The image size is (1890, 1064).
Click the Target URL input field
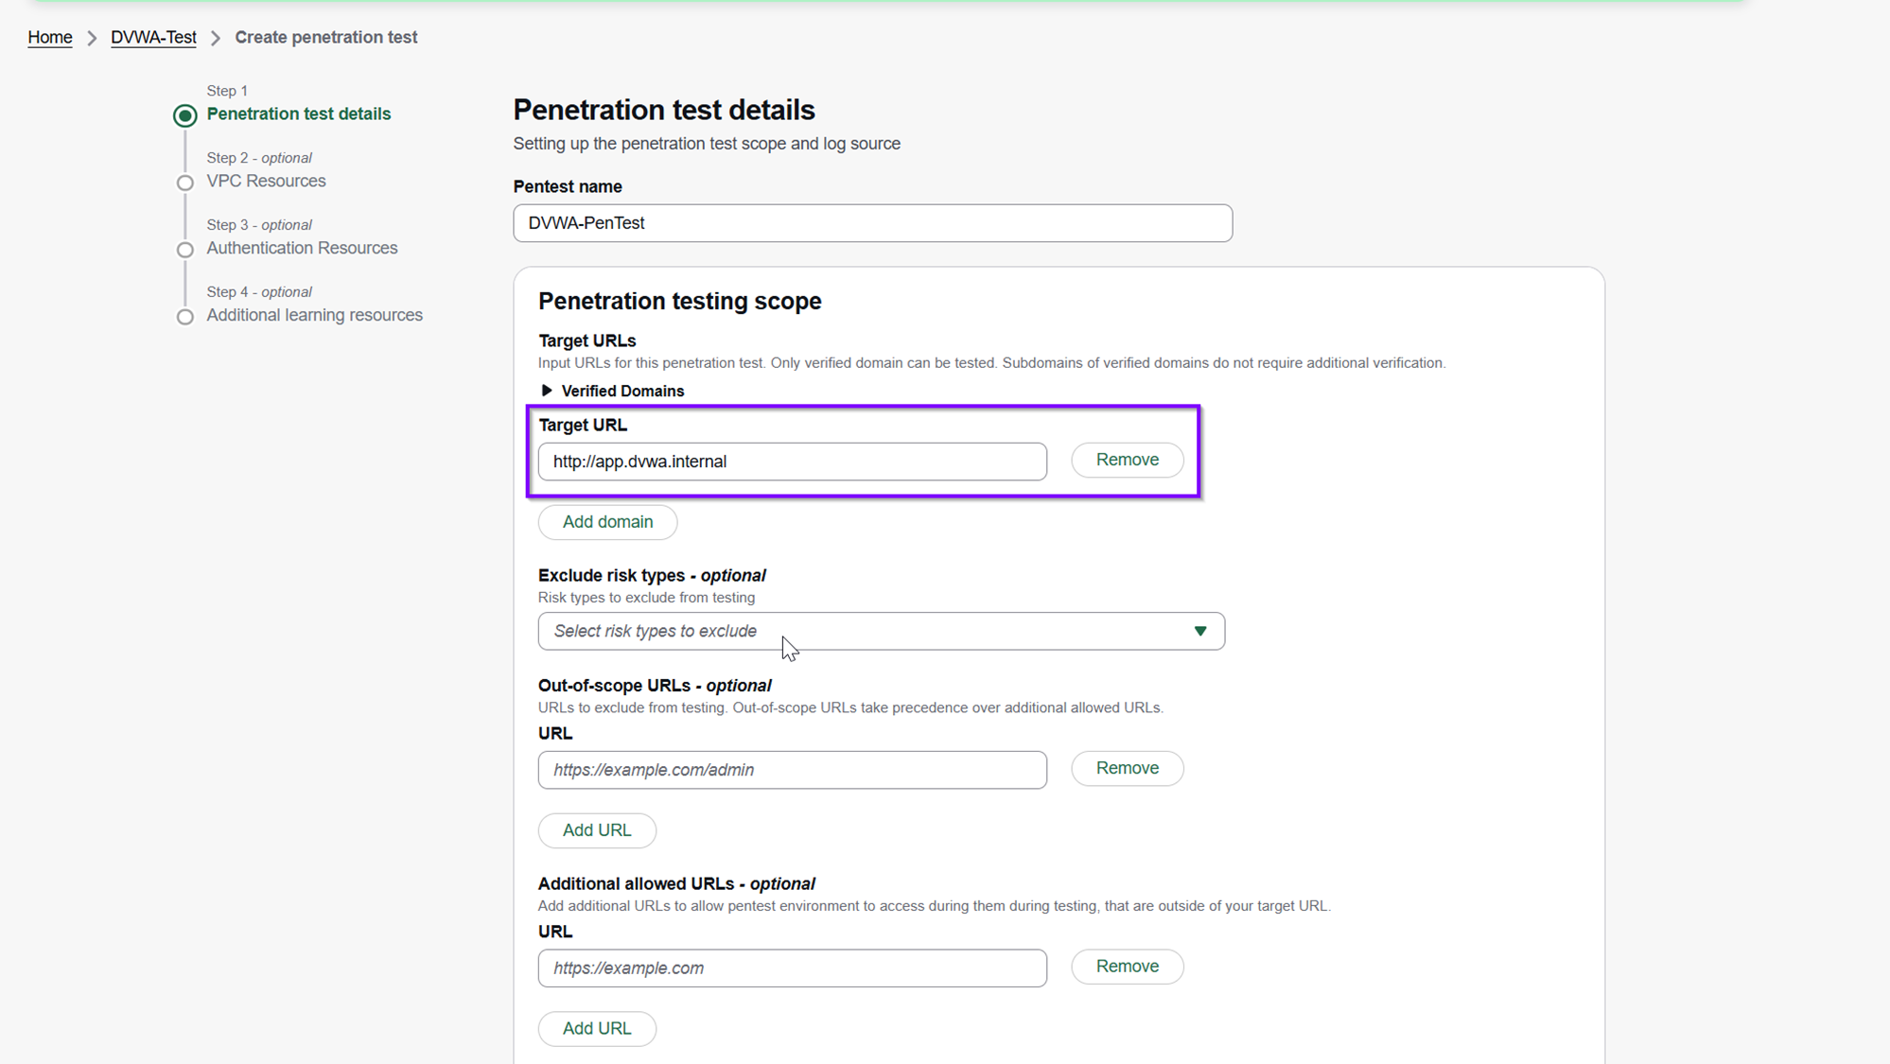tap(792, 462)
